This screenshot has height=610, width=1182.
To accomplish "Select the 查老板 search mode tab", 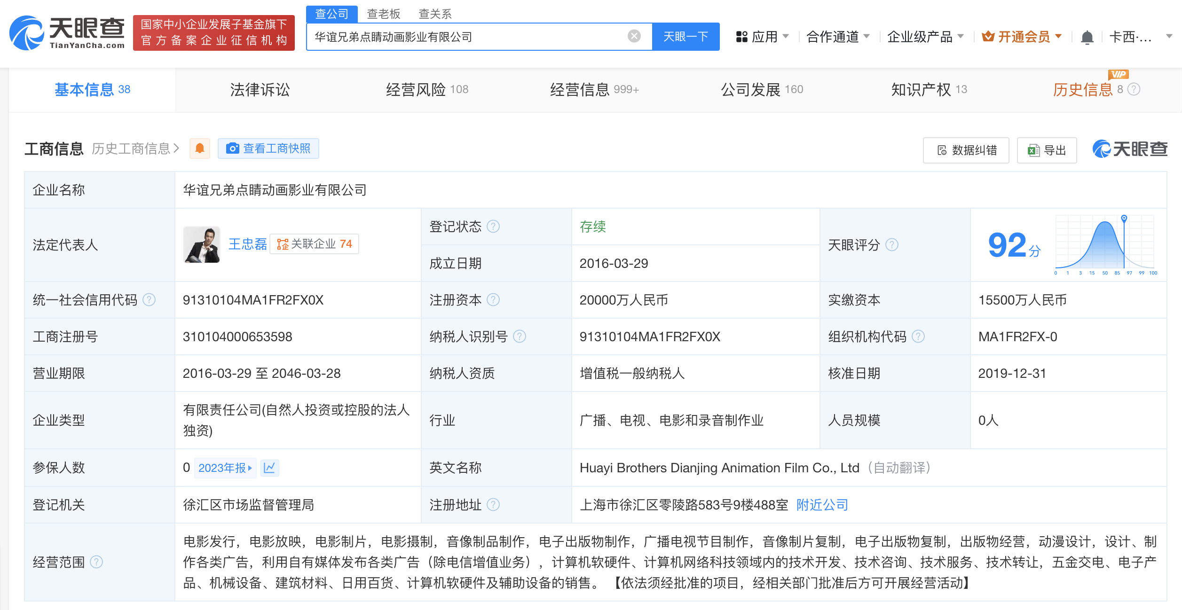I will [x=383, y=14].
